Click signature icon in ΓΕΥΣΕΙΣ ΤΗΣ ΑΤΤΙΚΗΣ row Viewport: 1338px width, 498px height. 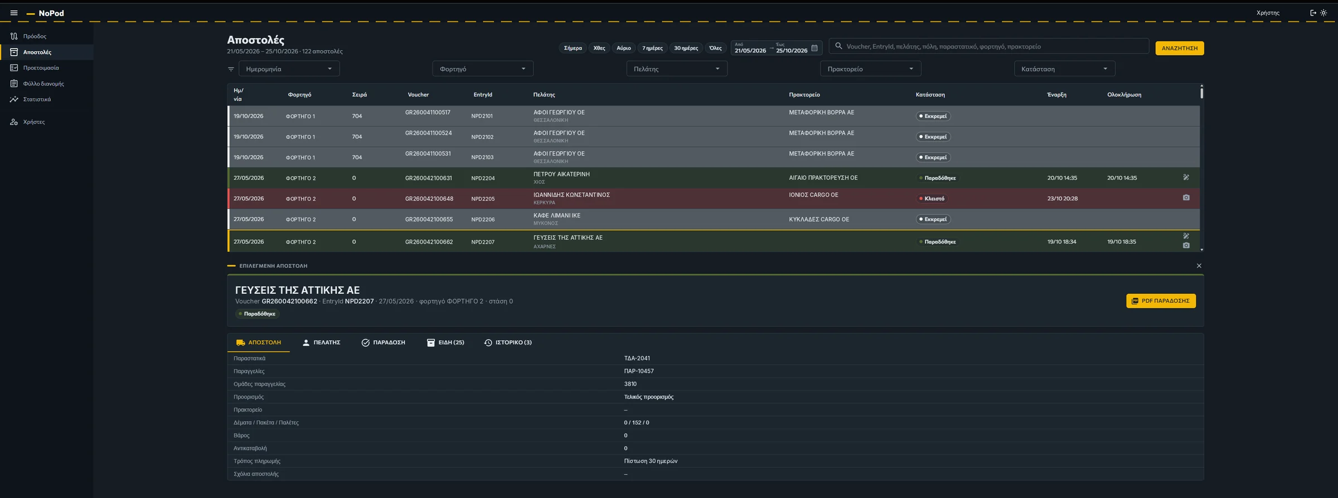(1186, 236)
